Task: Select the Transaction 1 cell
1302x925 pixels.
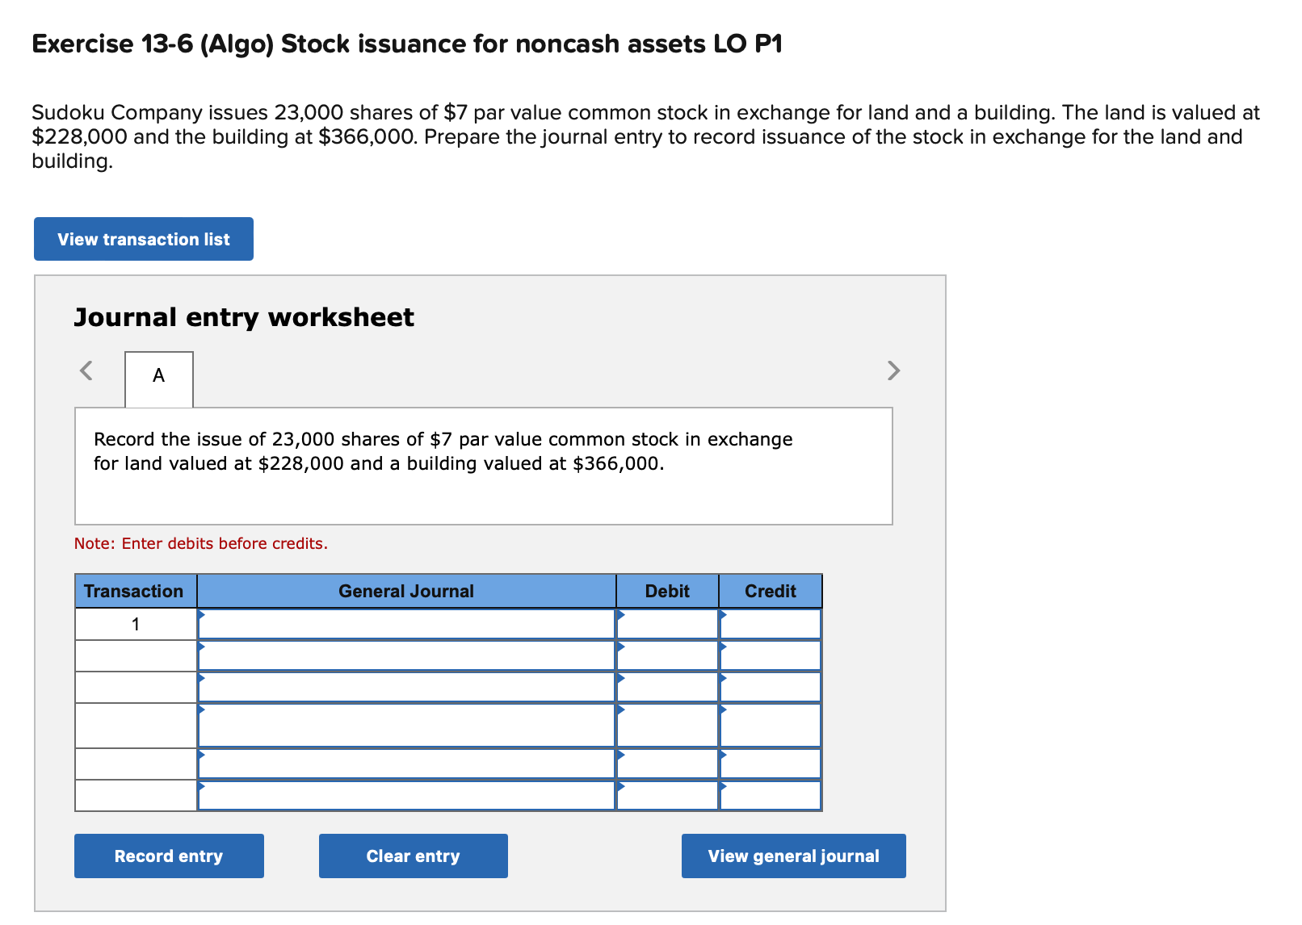Action: (135, 623)
